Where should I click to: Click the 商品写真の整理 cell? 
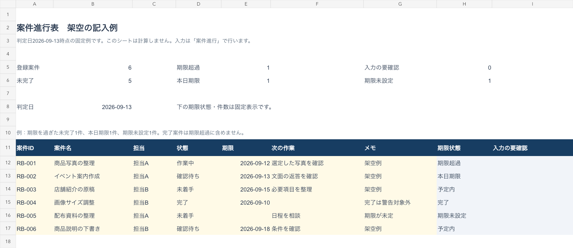tap(93, 163)
